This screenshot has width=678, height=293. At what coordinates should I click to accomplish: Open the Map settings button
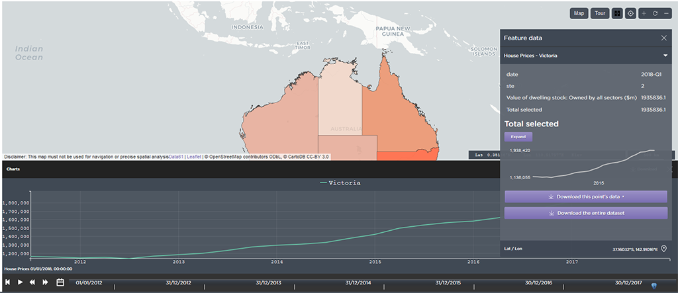(579, 13)
